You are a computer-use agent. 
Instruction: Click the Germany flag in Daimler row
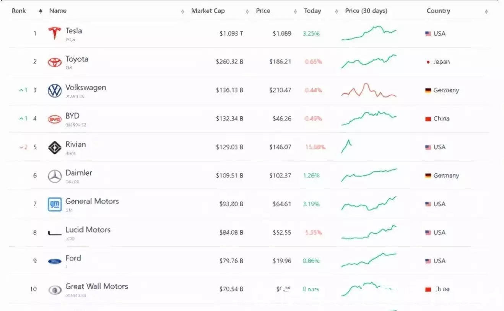point(428,176)
